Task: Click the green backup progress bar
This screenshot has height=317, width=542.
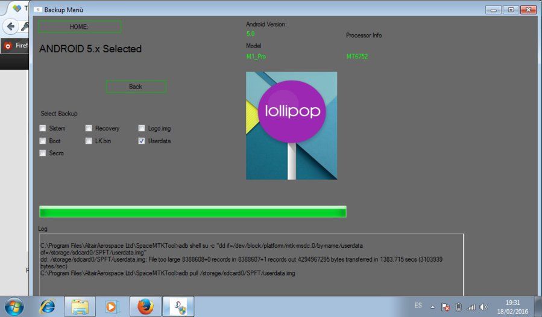Action: 193,212
